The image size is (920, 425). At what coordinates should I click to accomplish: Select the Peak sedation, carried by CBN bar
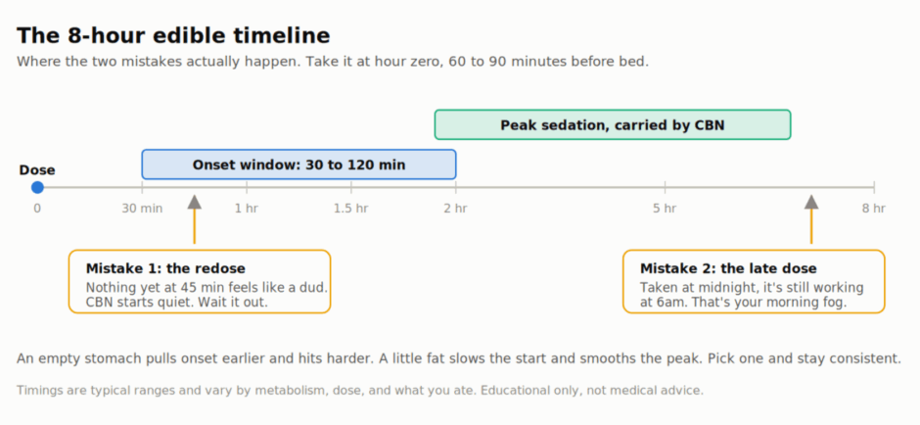(x=613, y=124)
